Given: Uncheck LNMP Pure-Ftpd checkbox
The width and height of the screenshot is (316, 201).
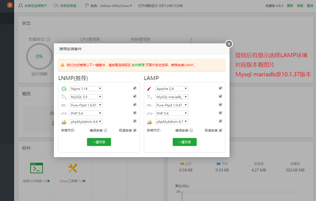Looking at the screenshot, I should (135, 104).
